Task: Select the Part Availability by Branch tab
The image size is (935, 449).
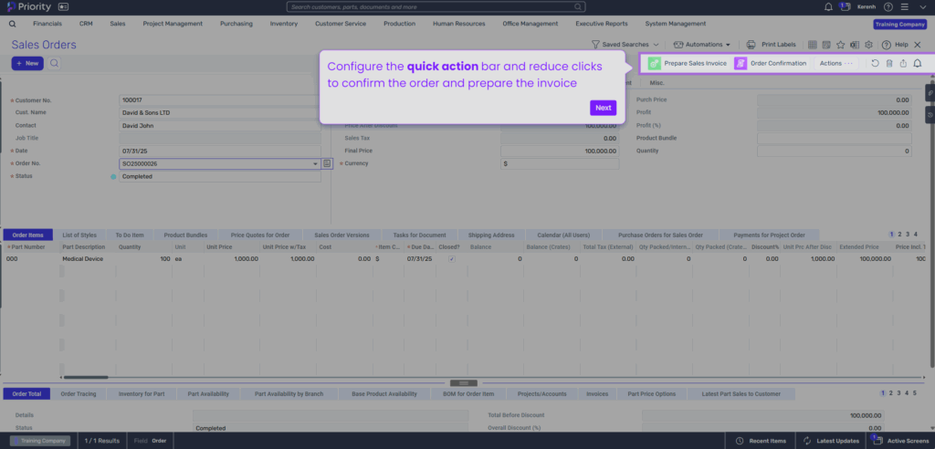Action: tap(289, 393)
